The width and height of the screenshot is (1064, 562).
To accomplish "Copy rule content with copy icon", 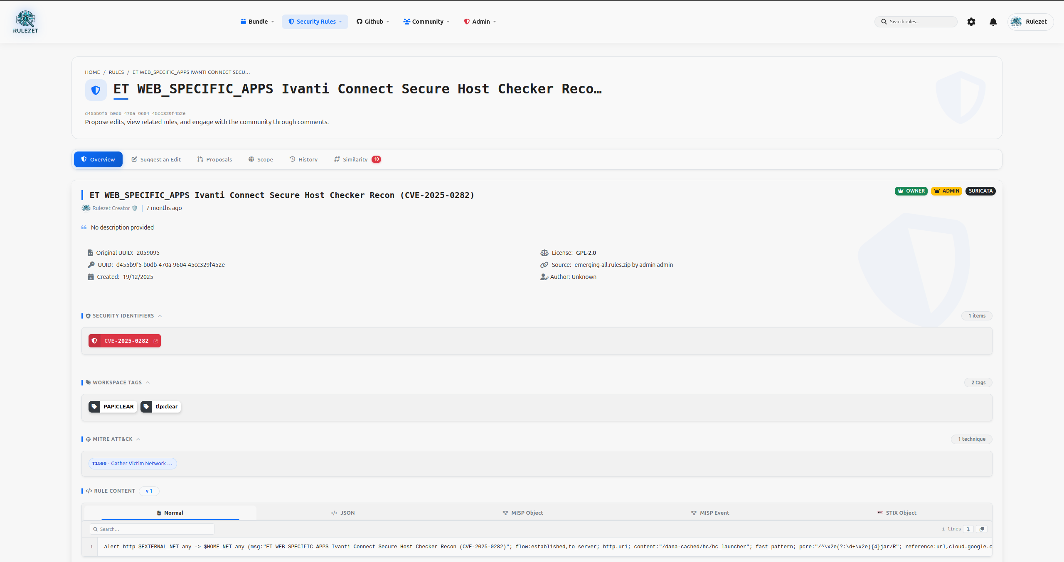I will pyautogui.click(x=982, y=529).
